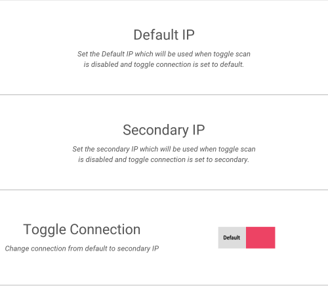This screenshot has width=328, height=286.
Task: Click the Default IP description text
Action: pyautogui.click(x=164, y=59)
